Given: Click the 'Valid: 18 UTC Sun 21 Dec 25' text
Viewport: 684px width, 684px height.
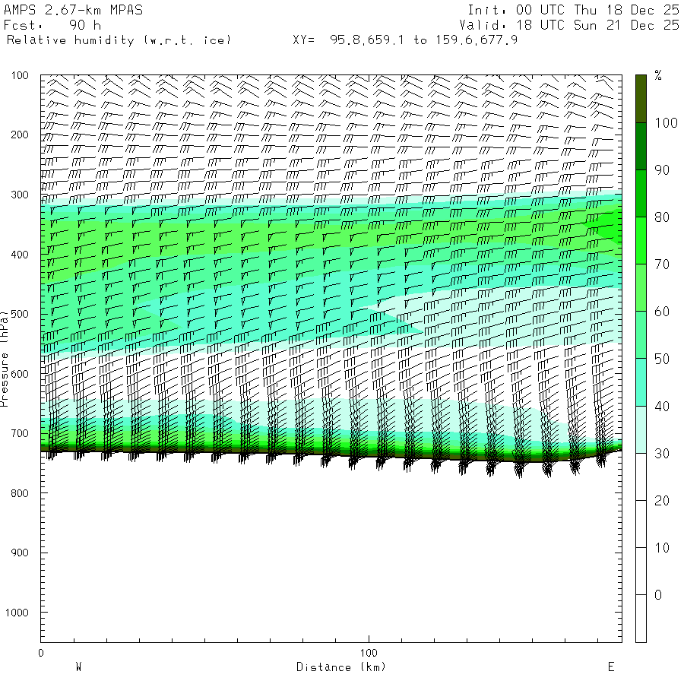Looking at the screenshot, I should 573,24.
